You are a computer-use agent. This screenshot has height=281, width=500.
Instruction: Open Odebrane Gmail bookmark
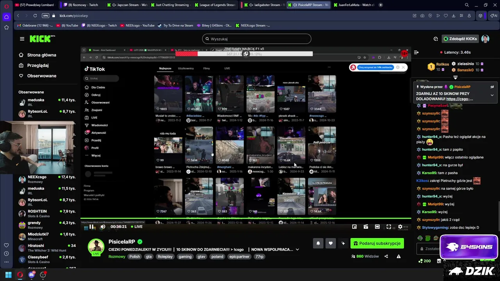point(35,25)
